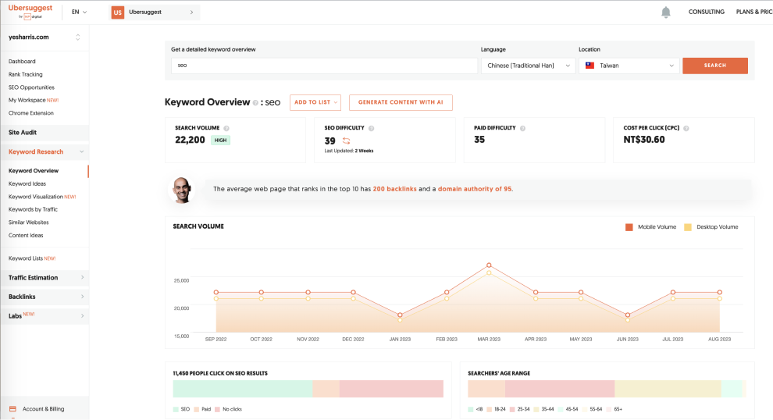Click the JUN 2023 mobile volume data point
The height and width of the screenshot is (420, 773).
(x=628, y=315)
